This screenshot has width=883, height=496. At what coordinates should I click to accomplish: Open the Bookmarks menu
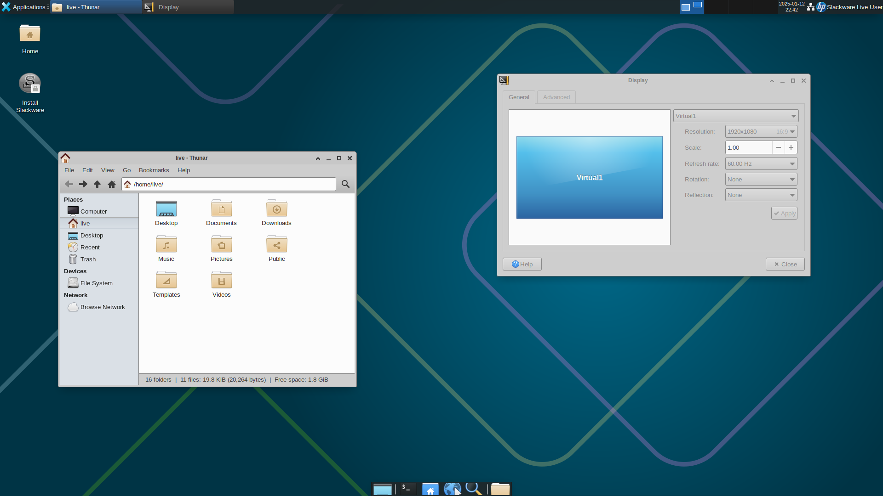point(154,170)
